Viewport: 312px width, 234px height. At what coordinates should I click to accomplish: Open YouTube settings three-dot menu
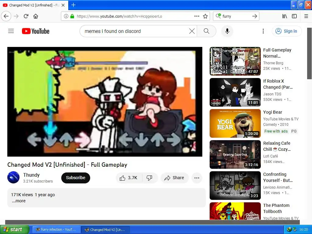[x=263, y=31]
